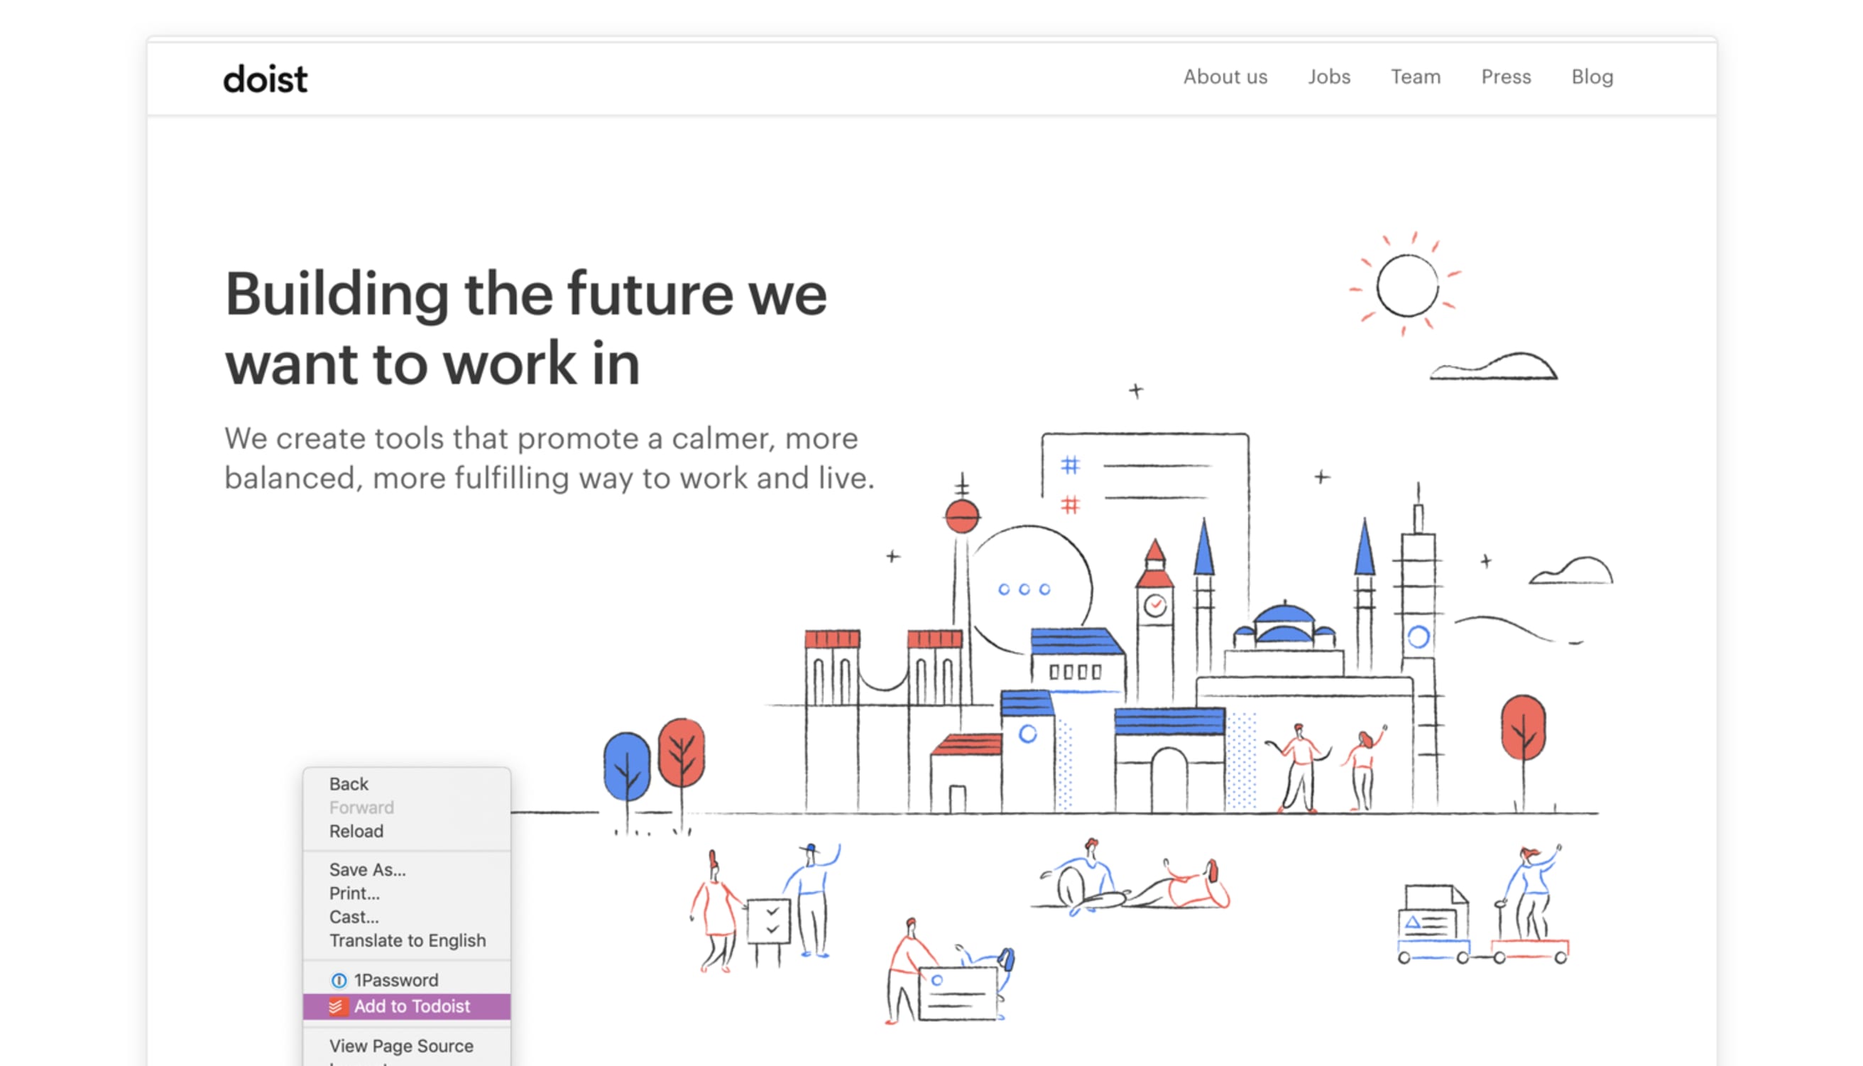Choose Save As from the menu
The width and height of the screenshot is (1863, 1066).
[x=366, y=870]
